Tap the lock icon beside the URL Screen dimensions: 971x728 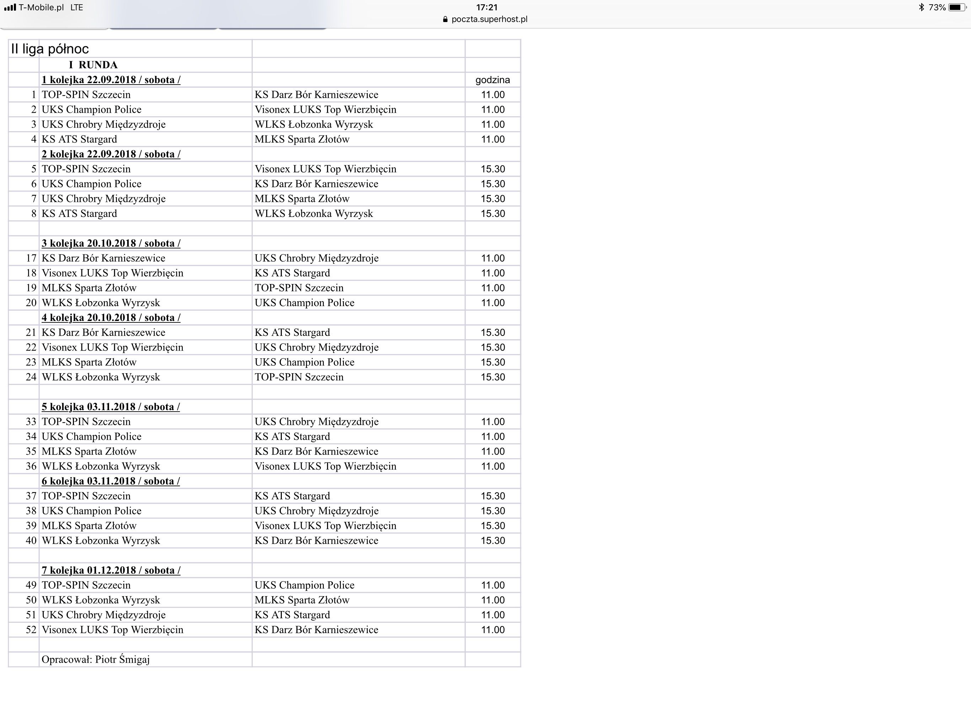[445, 19]
